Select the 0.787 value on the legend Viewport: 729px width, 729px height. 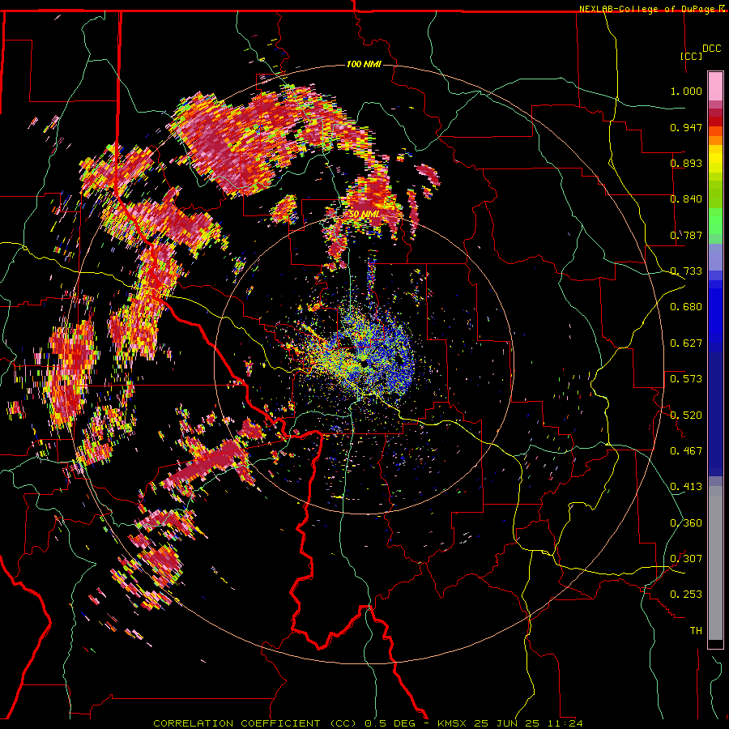coord(686,235)
